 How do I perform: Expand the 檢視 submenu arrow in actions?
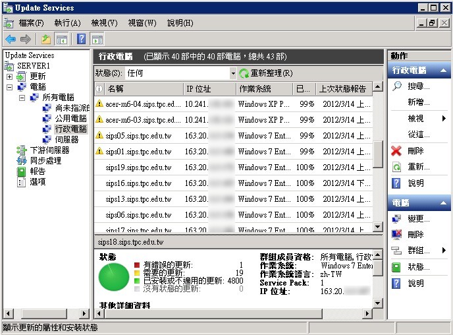(444, 118)
